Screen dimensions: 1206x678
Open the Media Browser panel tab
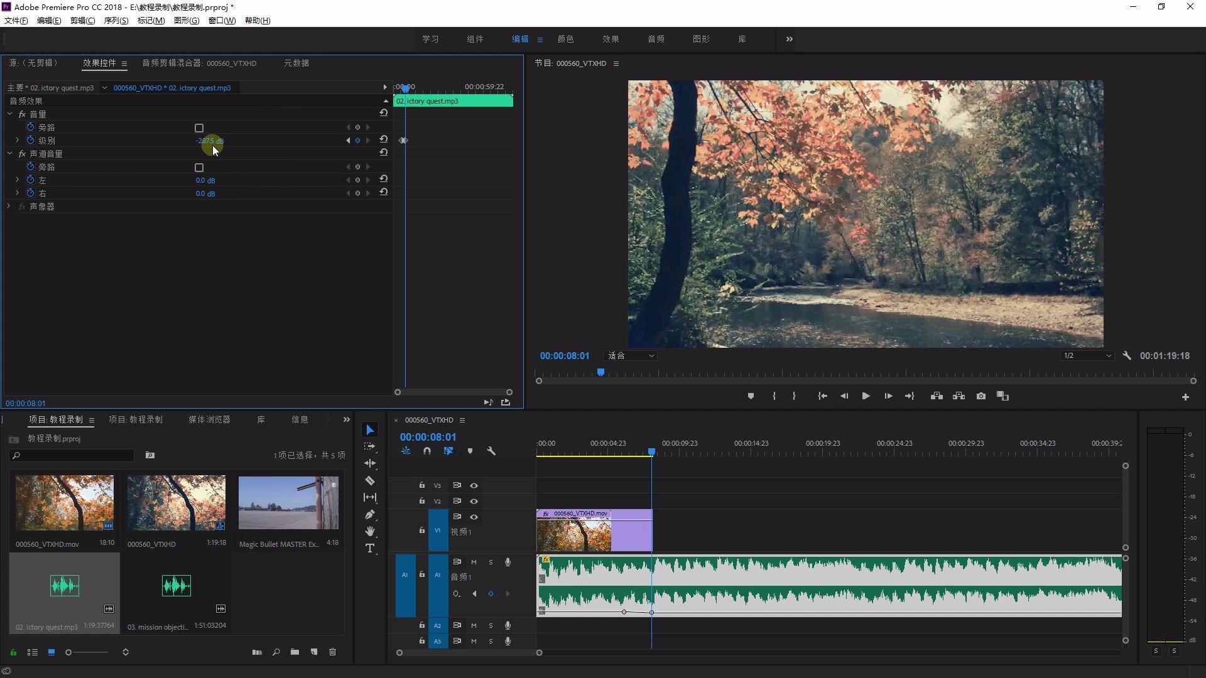click(x=209, y=420)
